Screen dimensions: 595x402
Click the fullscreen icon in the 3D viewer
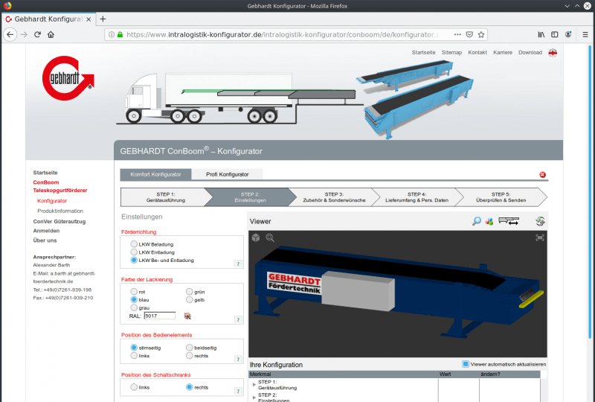(x=540, y=237)
